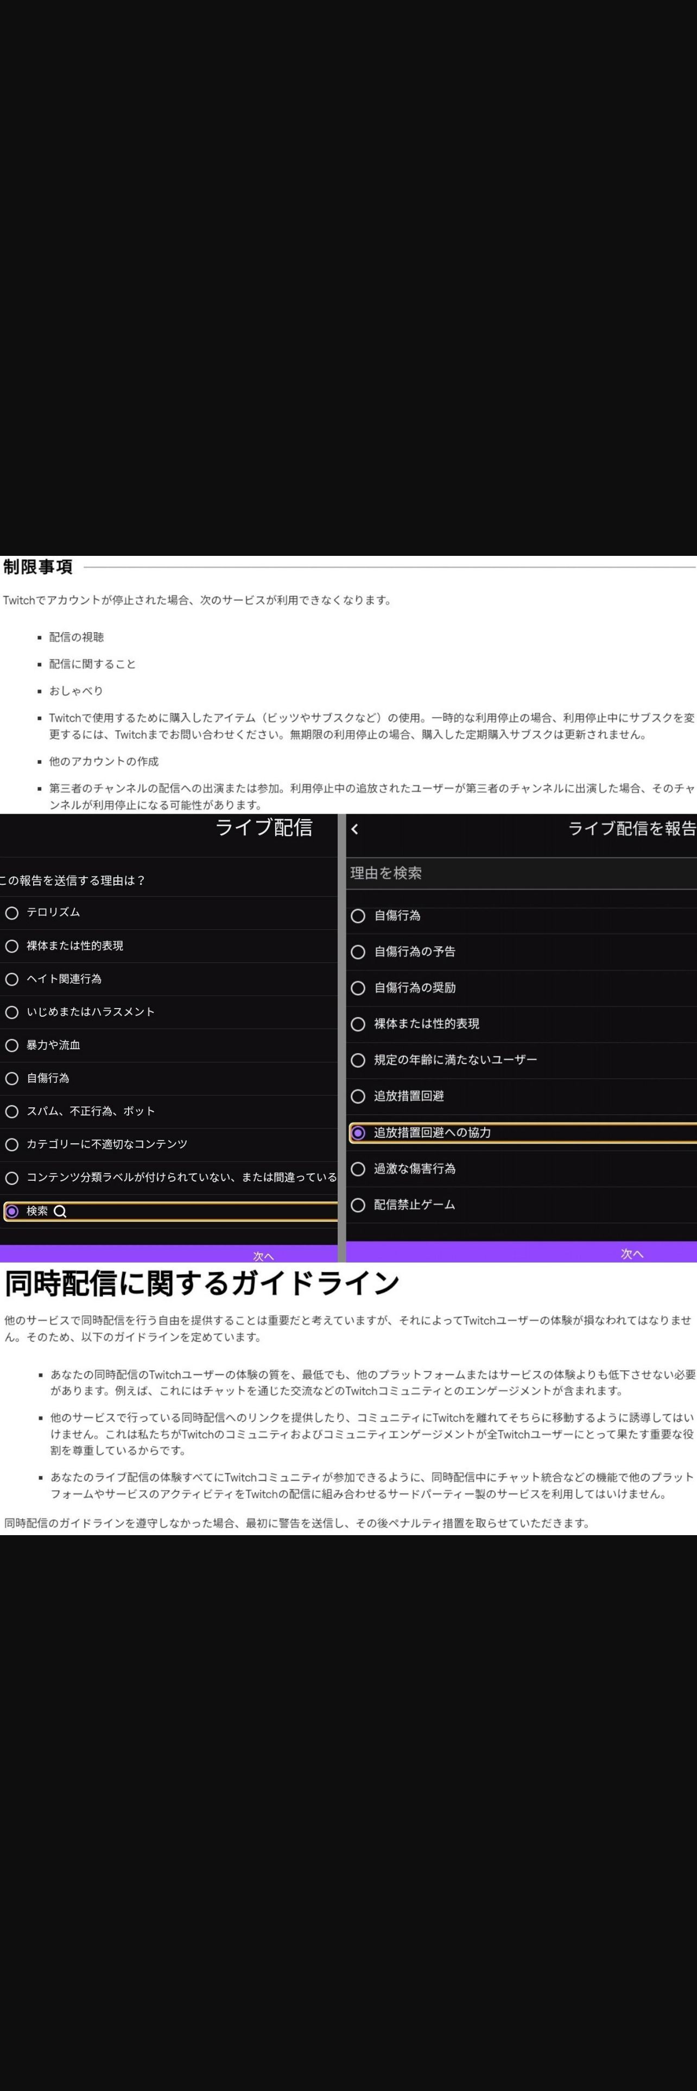The height and width of the screenshot is (2091, 697).
Task: Click 他のアカウントの作成 bullet text
Action: coord(104,762)
